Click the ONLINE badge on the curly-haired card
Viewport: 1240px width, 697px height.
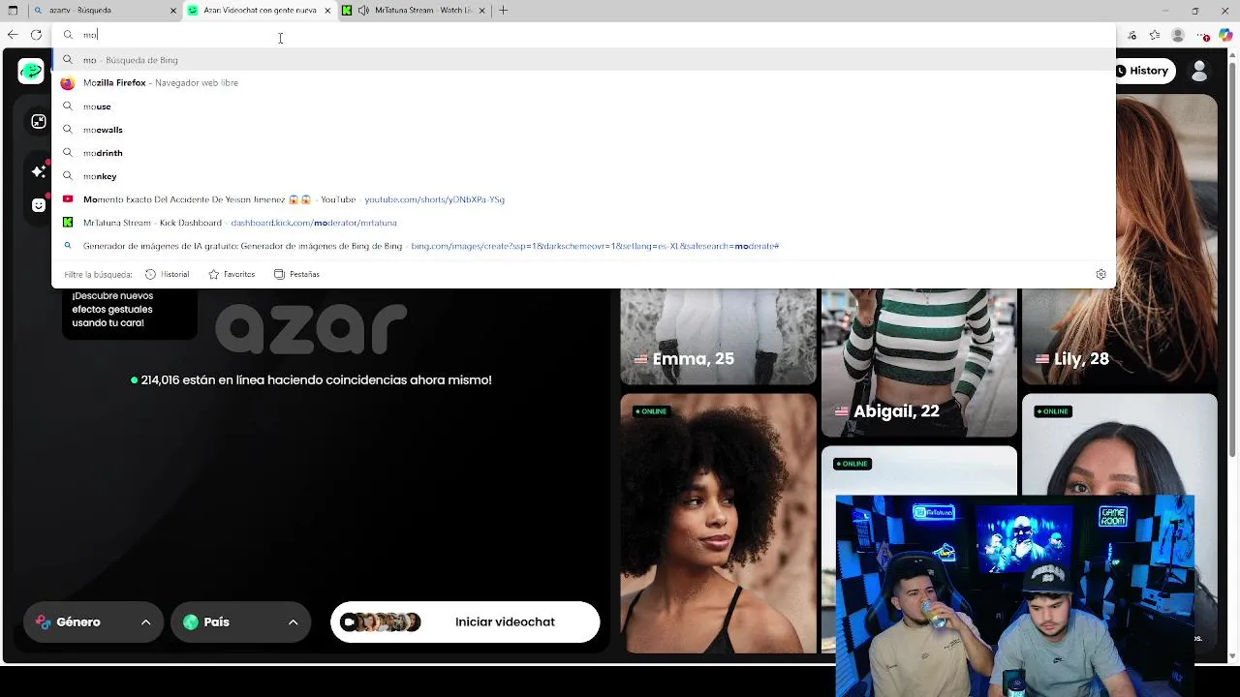click(653, 411)
